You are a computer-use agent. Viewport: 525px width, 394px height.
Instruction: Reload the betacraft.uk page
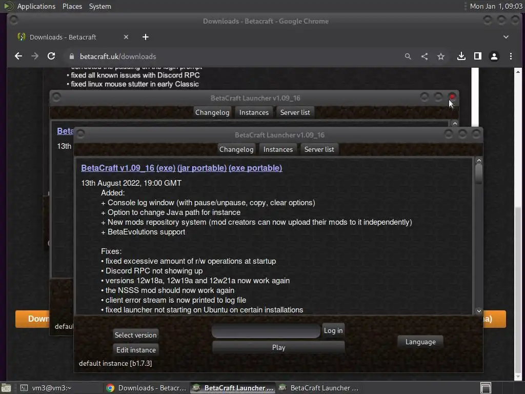coord(51,56)
